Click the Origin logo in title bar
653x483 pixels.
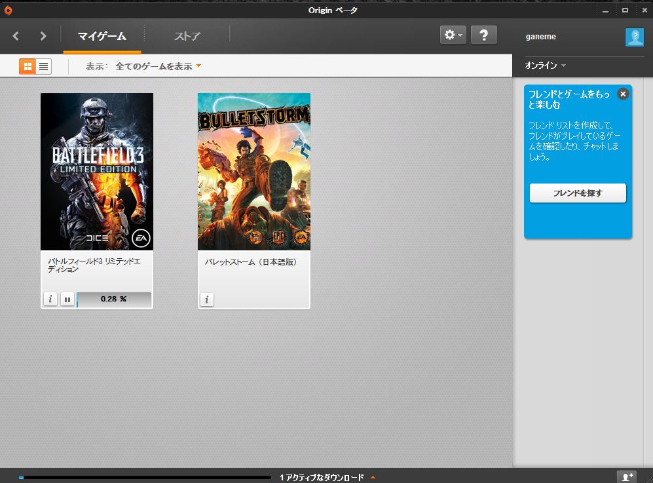pos(8,10)
